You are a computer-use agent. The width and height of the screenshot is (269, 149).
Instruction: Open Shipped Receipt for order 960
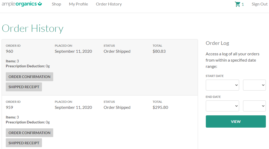24,87
